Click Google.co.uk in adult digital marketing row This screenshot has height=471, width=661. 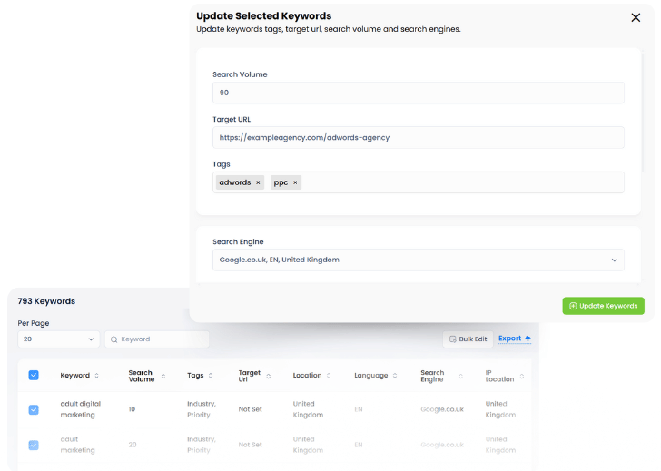[442, 409]
